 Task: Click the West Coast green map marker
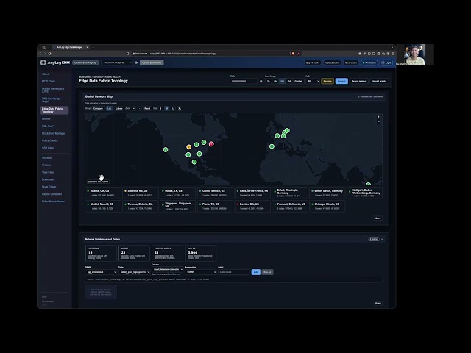pos(166,149)
